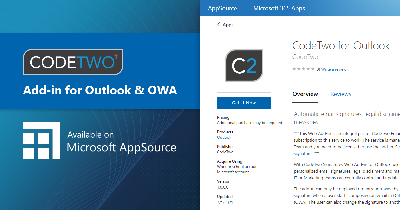
Task: Click the third star in the rating row
Action: pyautogui.click(x=304, y=69)
